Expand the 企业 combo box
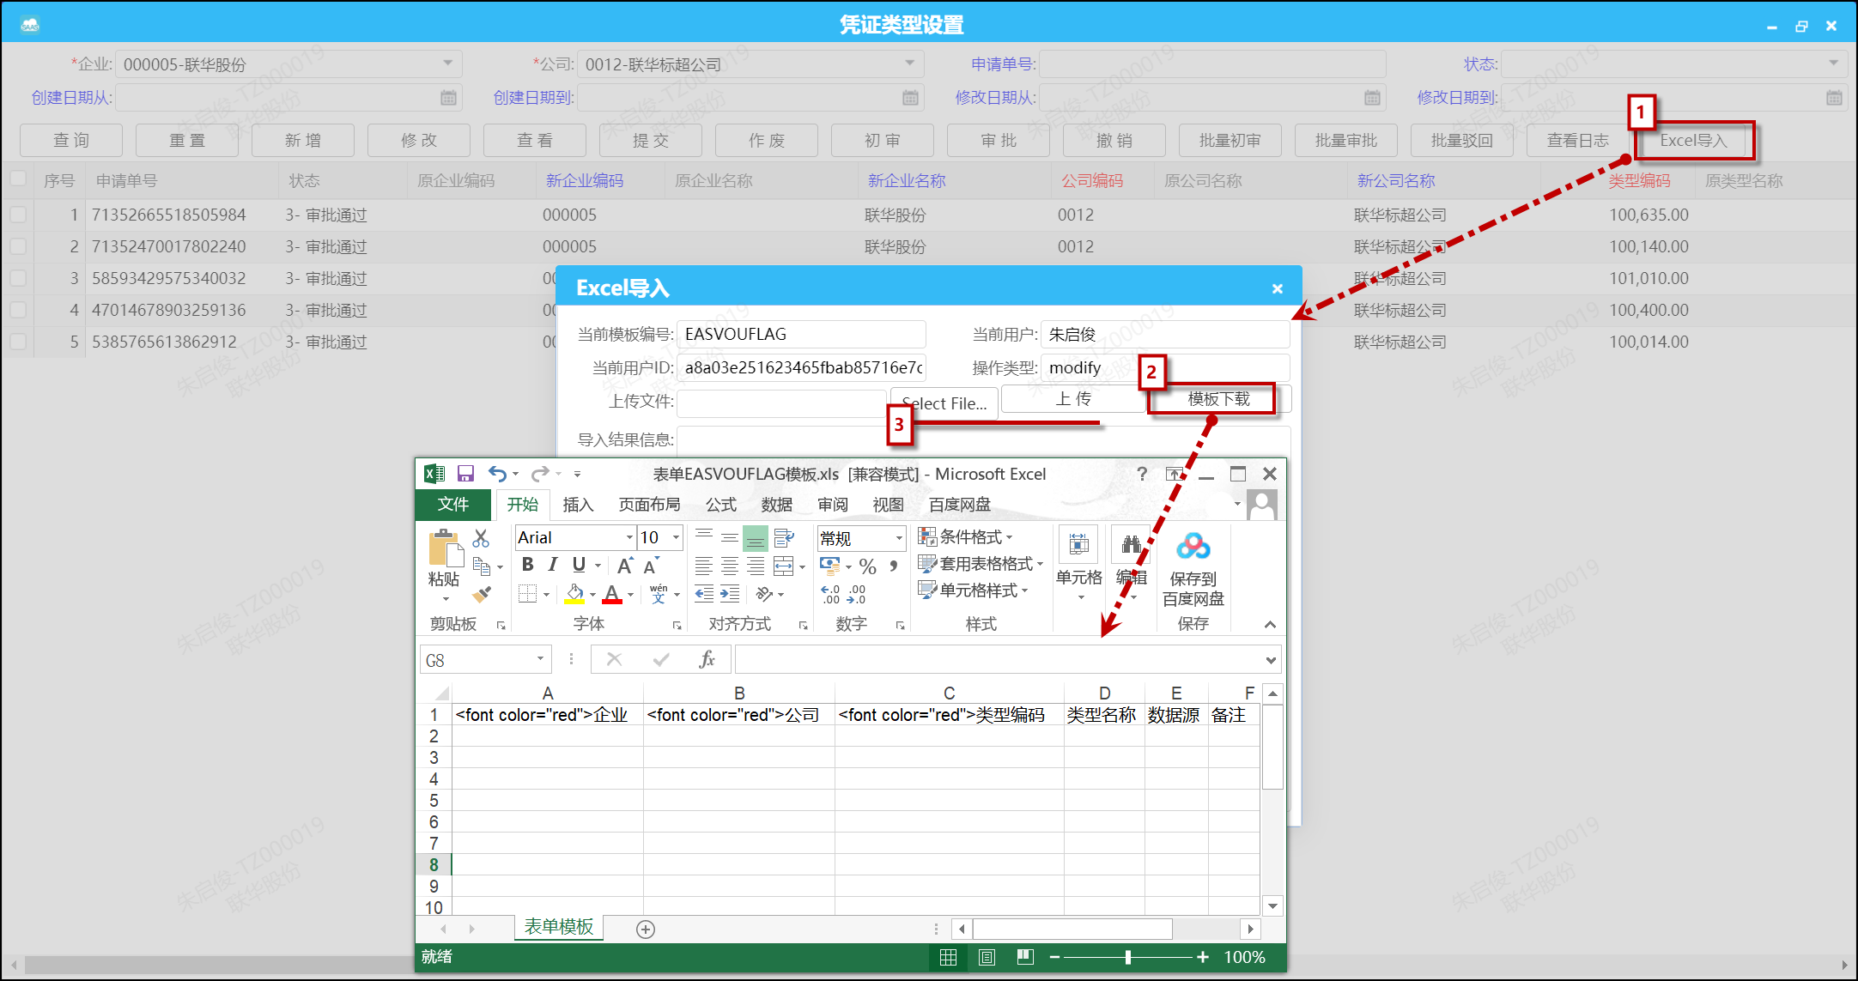The width and height of the screenshot is (1858, 981). coord(447,64)
